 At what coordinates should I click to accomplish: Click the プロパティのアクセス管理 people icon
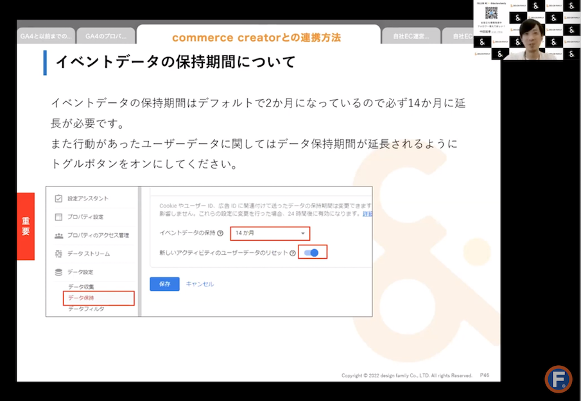coord(58,236)
